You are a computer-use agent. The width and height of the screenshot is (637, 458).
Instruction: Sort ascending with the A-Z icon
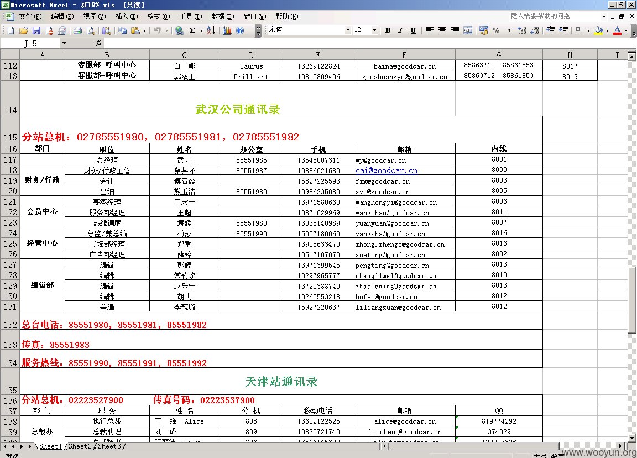click(211, 30)
